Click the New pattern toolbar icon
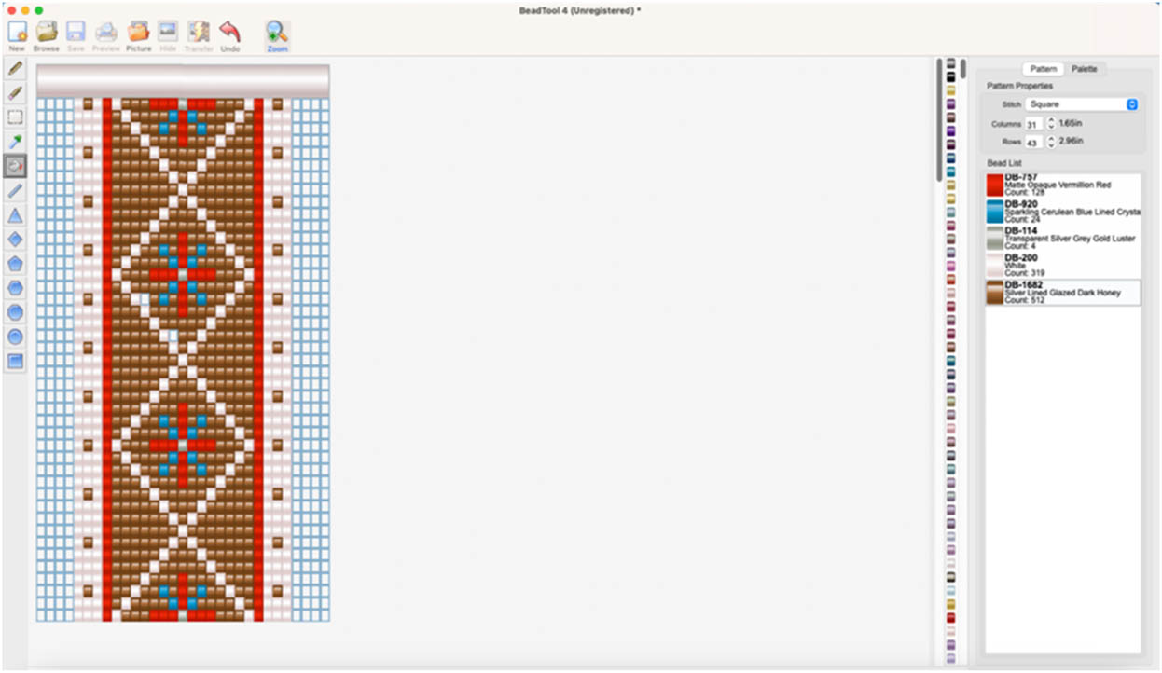 click(x=17, y=33)
